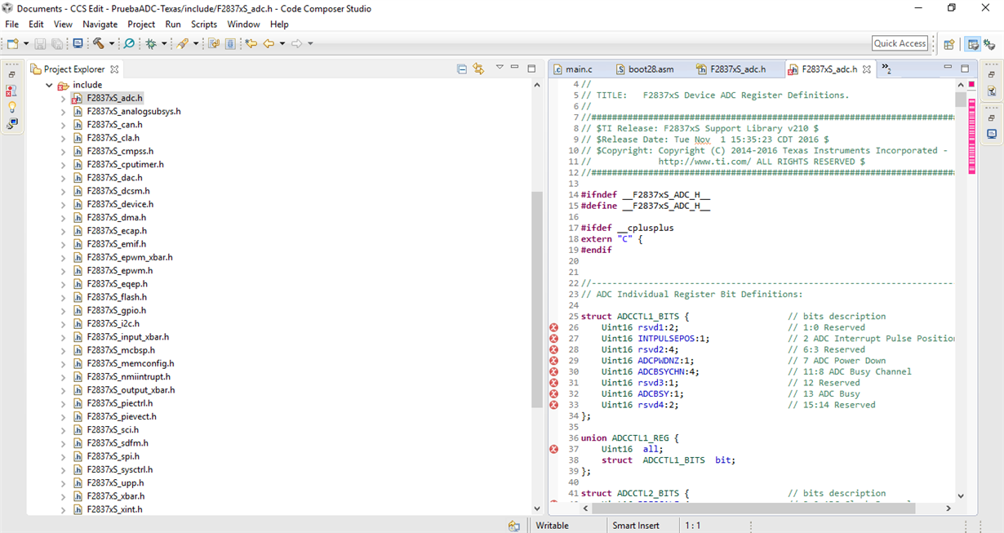Click the error marker on line 26
Screen dimensions: 1004x533
[554, 327]
